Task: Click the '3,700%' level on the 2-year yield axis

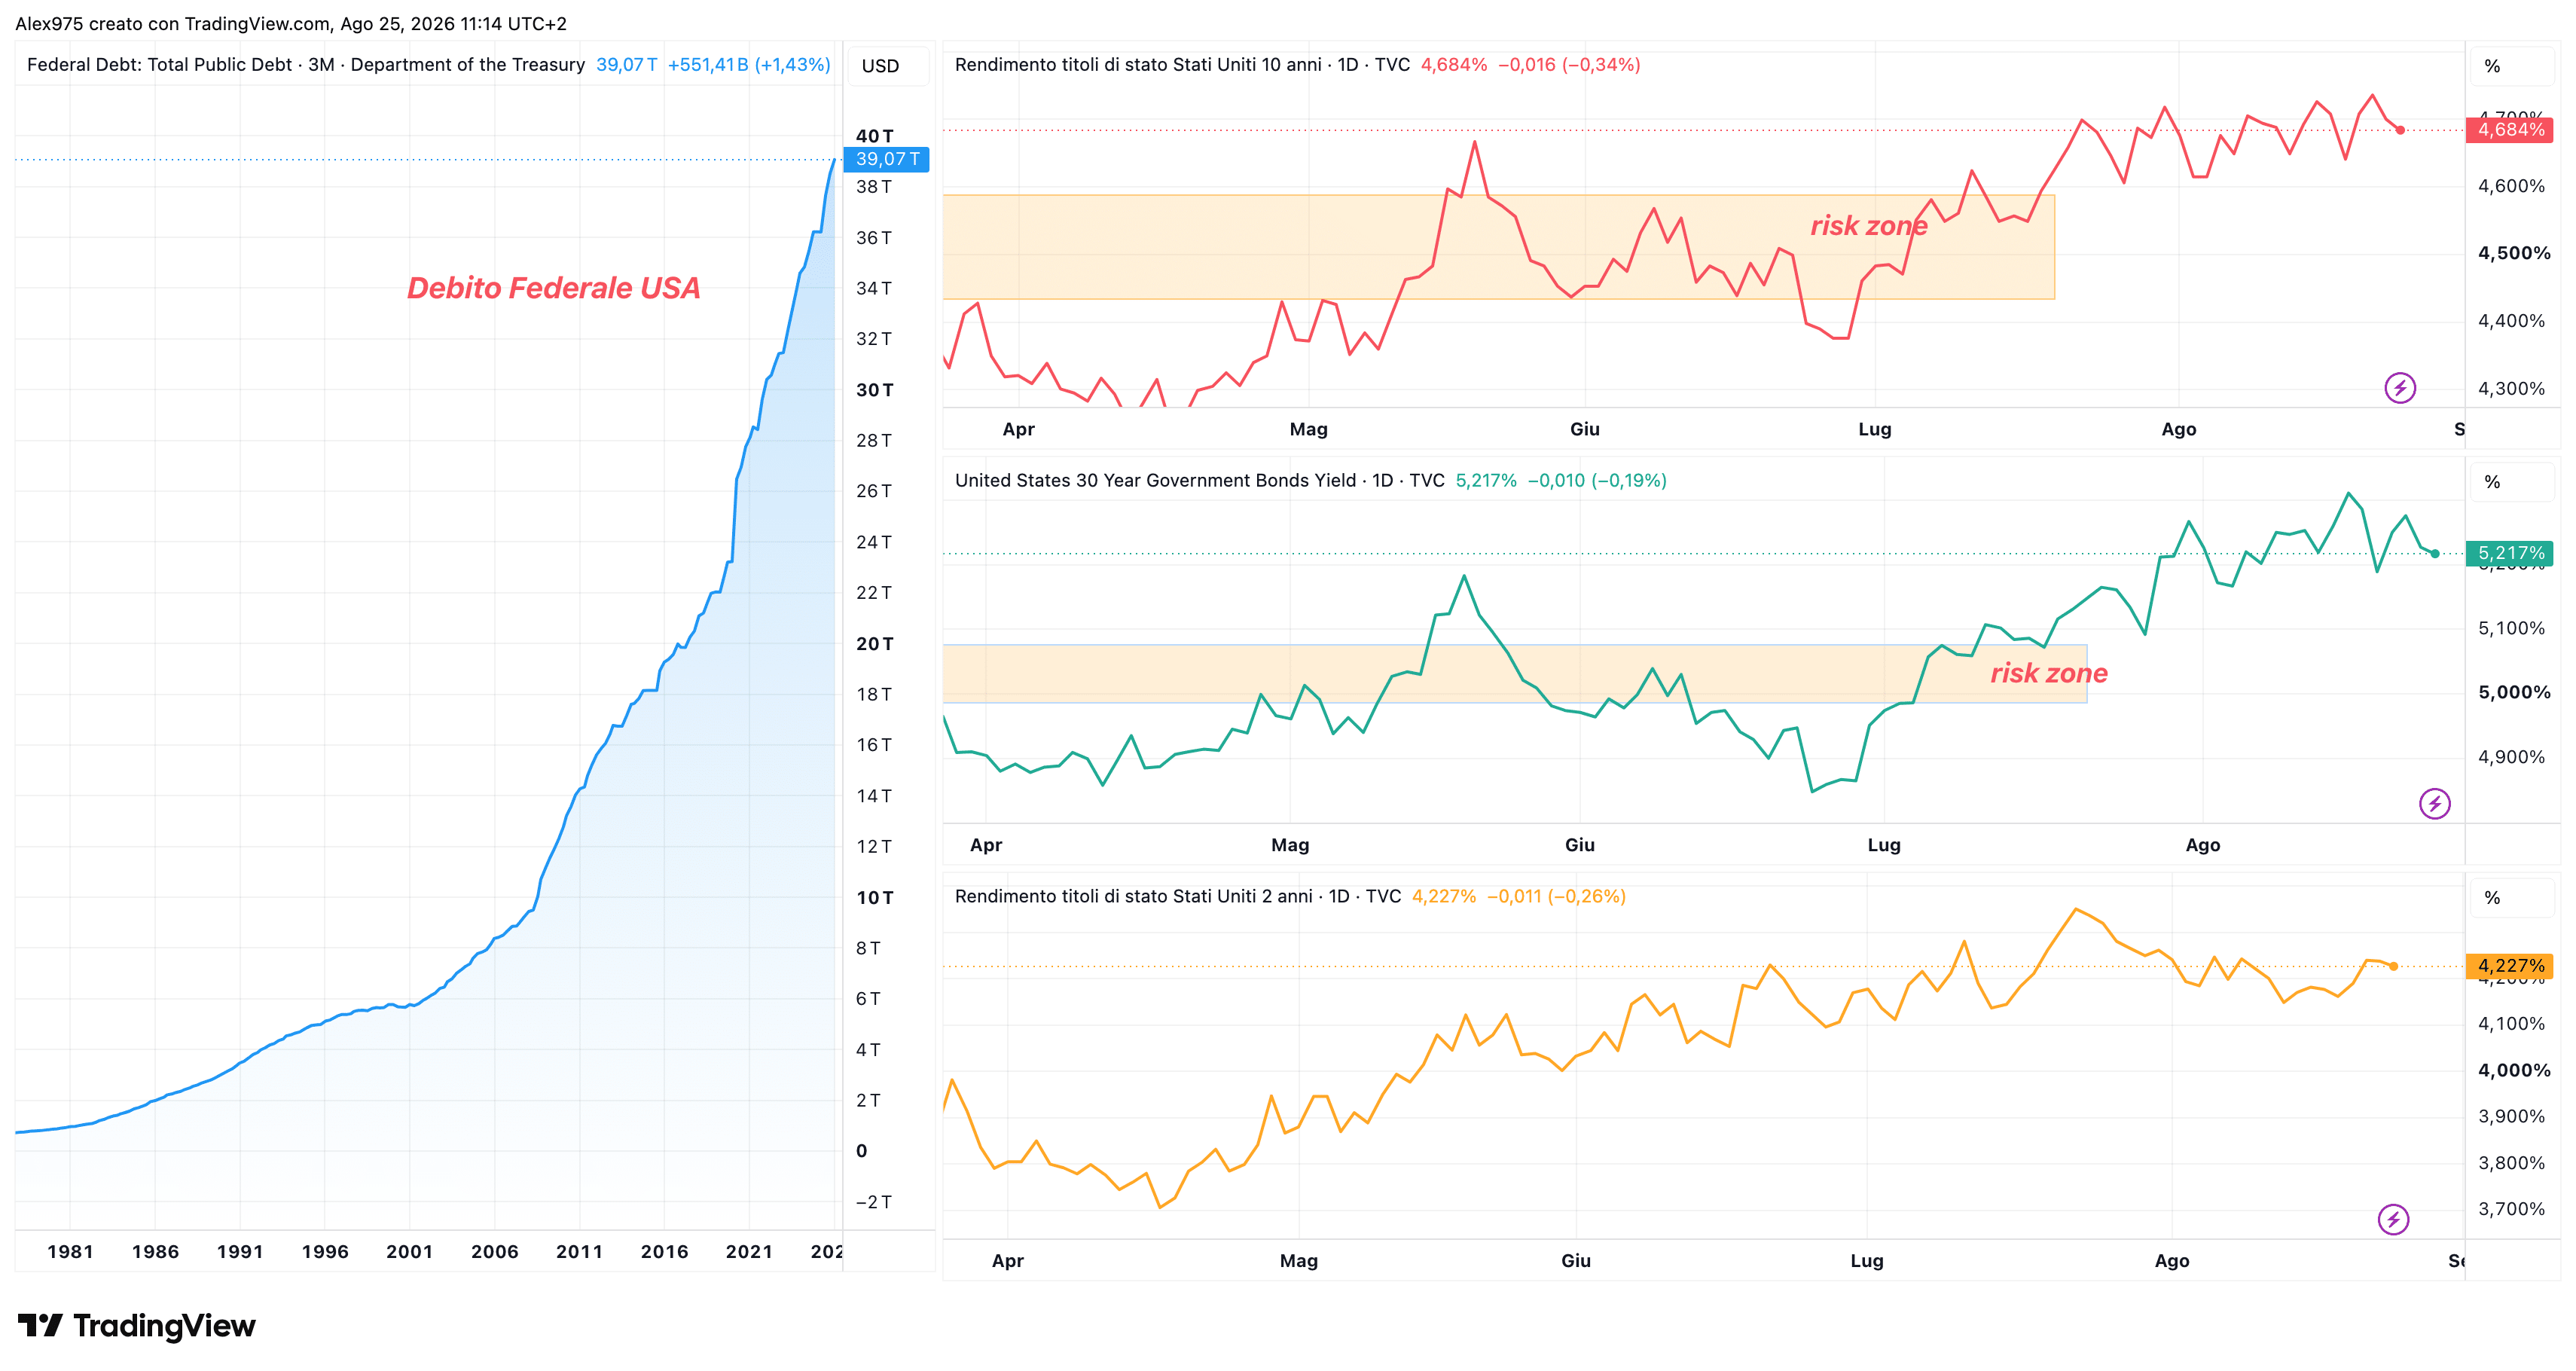Action: coord(2511,1209)
